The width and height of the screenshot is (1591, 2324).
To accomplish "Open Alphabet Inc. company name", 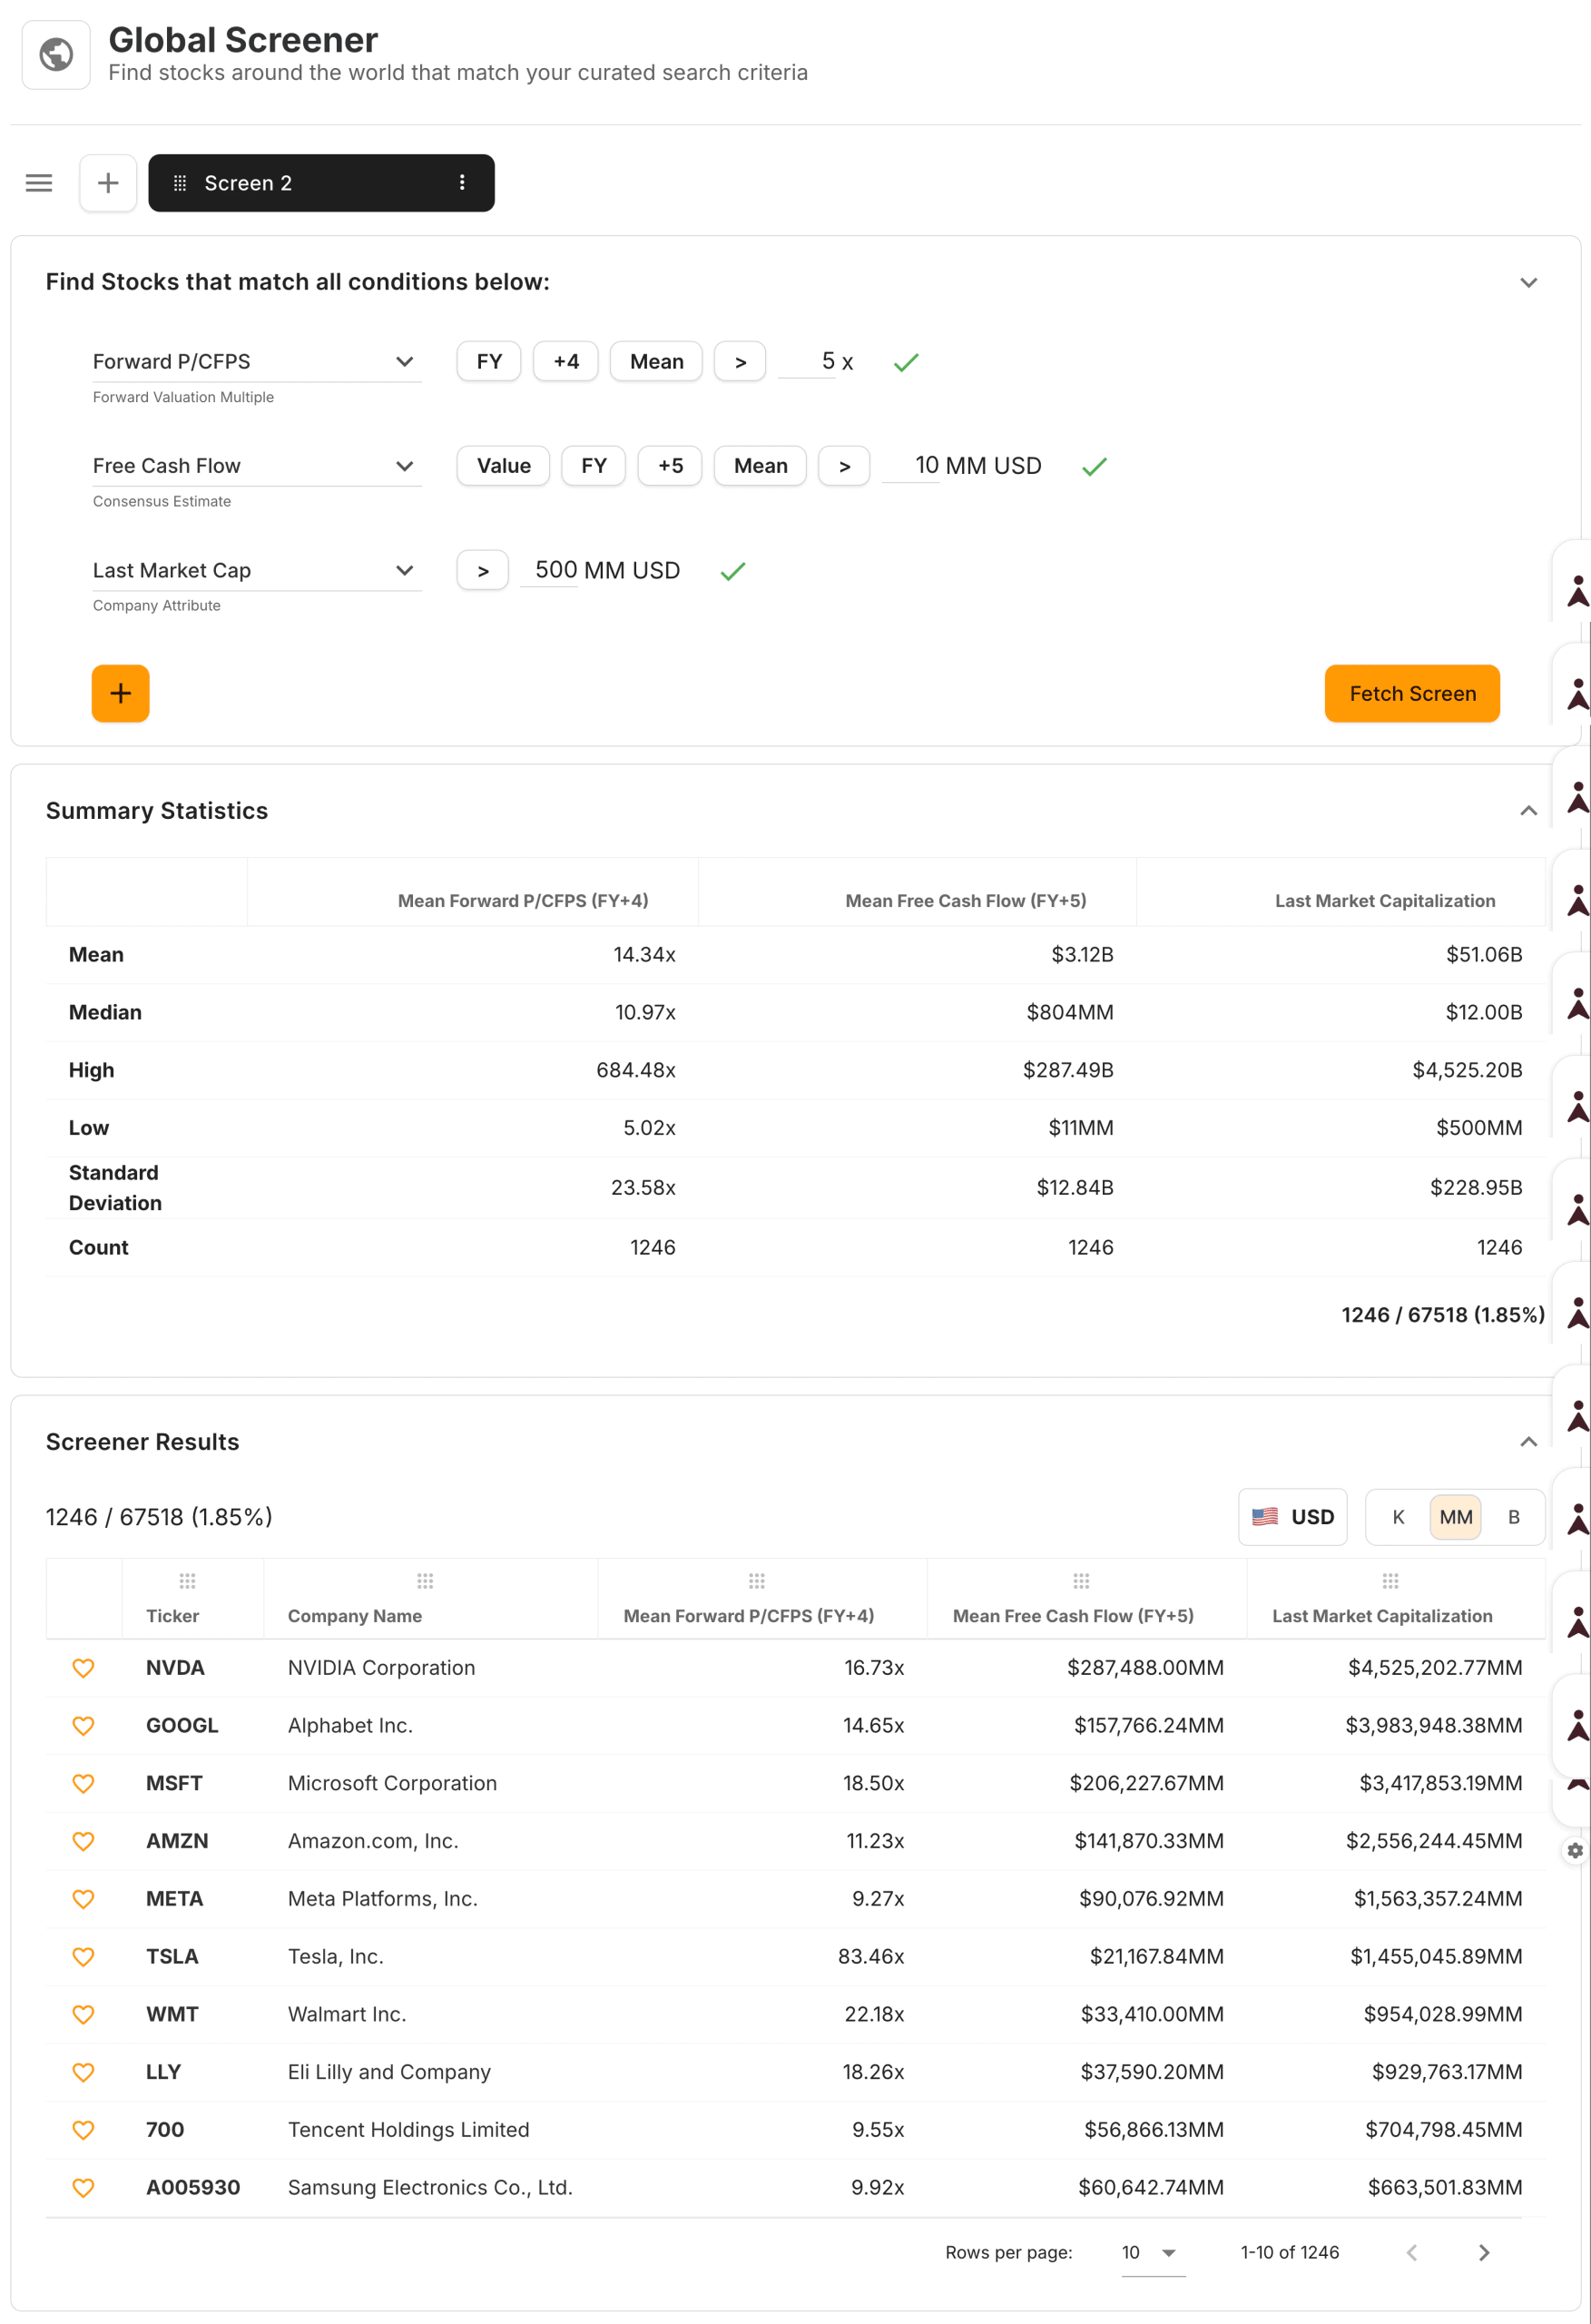I will click(x=350, y=1726).
